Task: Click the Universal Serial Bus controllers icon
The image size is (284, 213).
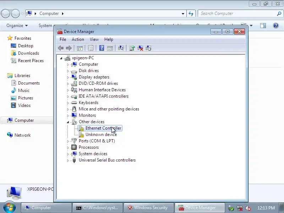Action: (x=74, y=160)
